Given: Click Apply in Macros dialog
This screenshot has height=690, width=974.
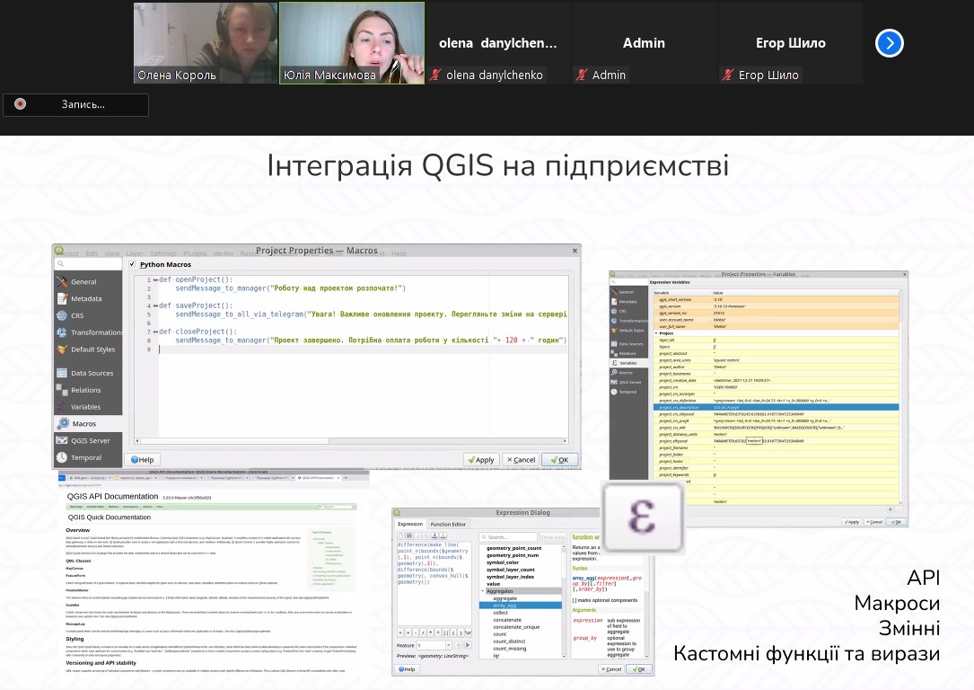Looking at the screenshot, I should (x=481, y=459).
